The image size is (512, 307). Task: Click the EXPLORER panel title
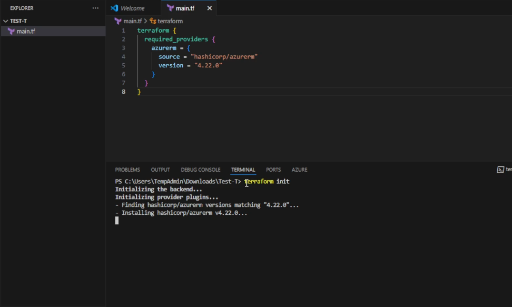coord(22,8)
